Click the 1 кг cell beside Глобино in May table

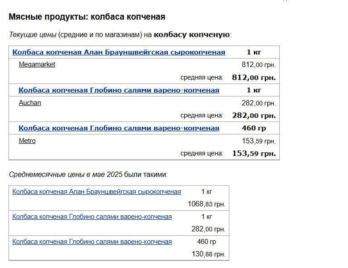tap(207, 217)
